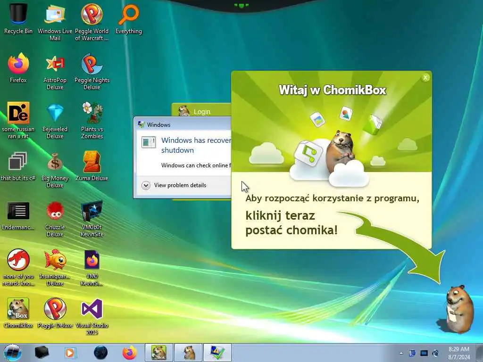Click 'Windows has recovered' heading text
Viewport: 483px width, 362px height.
196,145
